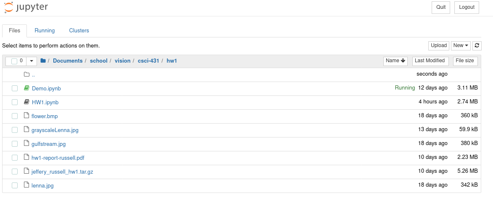The height and width of the screenshot is (206, 493).
Task: Check the box next to hw1-report-russell.pdf
Action: point(15,158)
